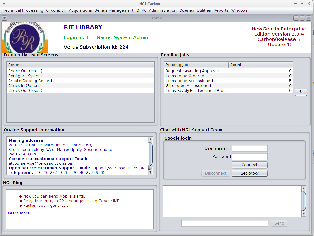Click Easy data entry in 22 languages text

click(x=71, y=201)
